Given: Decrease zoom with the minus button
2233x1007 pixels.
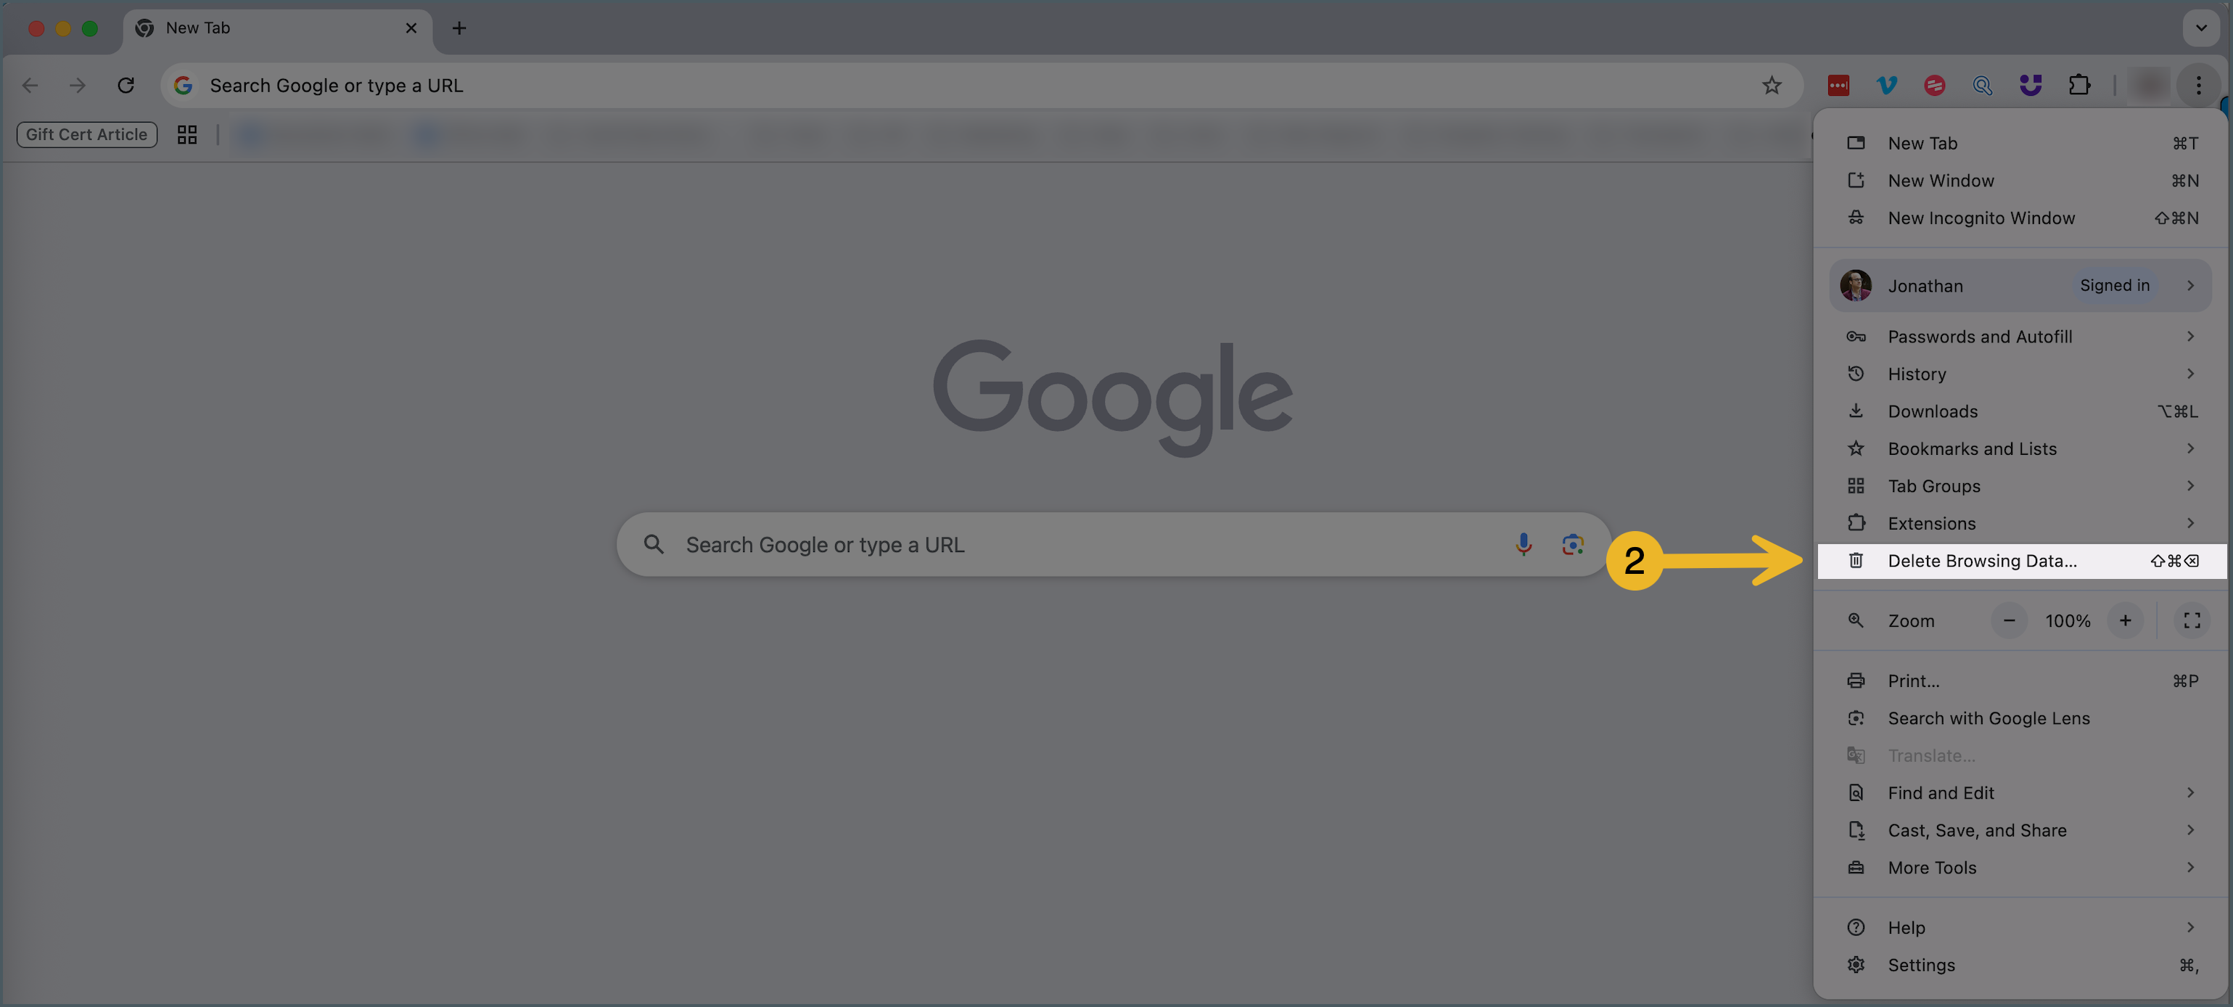Looking at the screenshot, I should coord(2009,620).
